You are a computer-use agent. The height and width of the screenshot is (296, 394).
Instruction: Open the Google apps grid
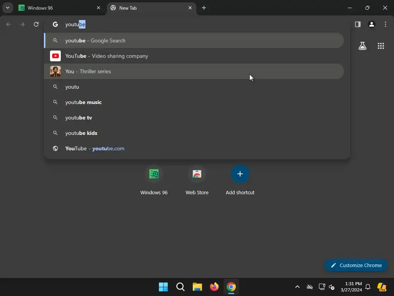pyautogui.click(x=381, y=46)
